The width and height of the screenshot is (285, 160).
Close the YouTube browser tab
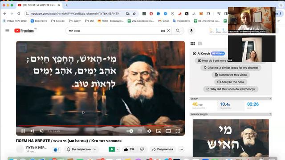tap(59, 5)
